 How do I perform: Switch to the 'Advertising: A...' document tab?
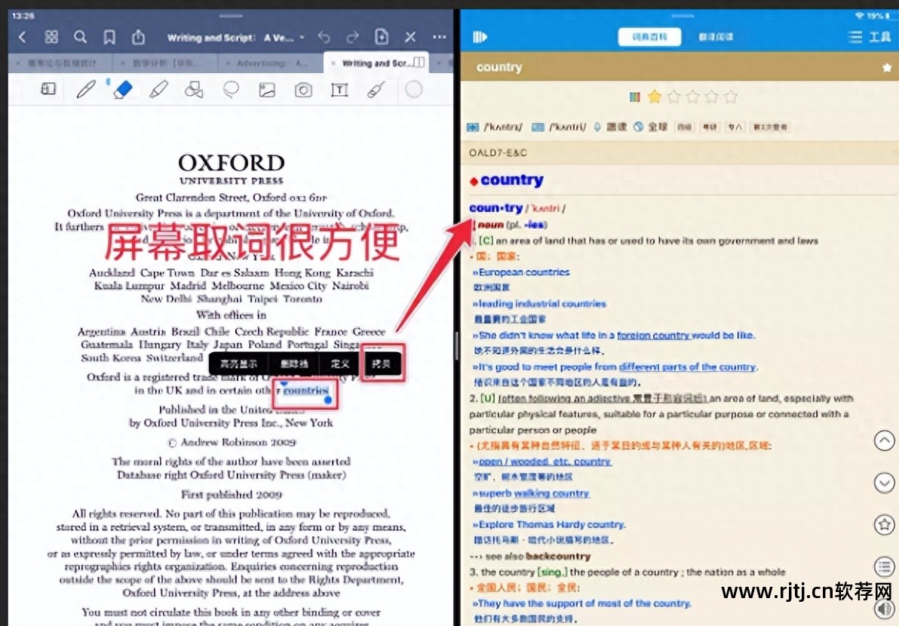pyautogui.click(x=272, y=63)
